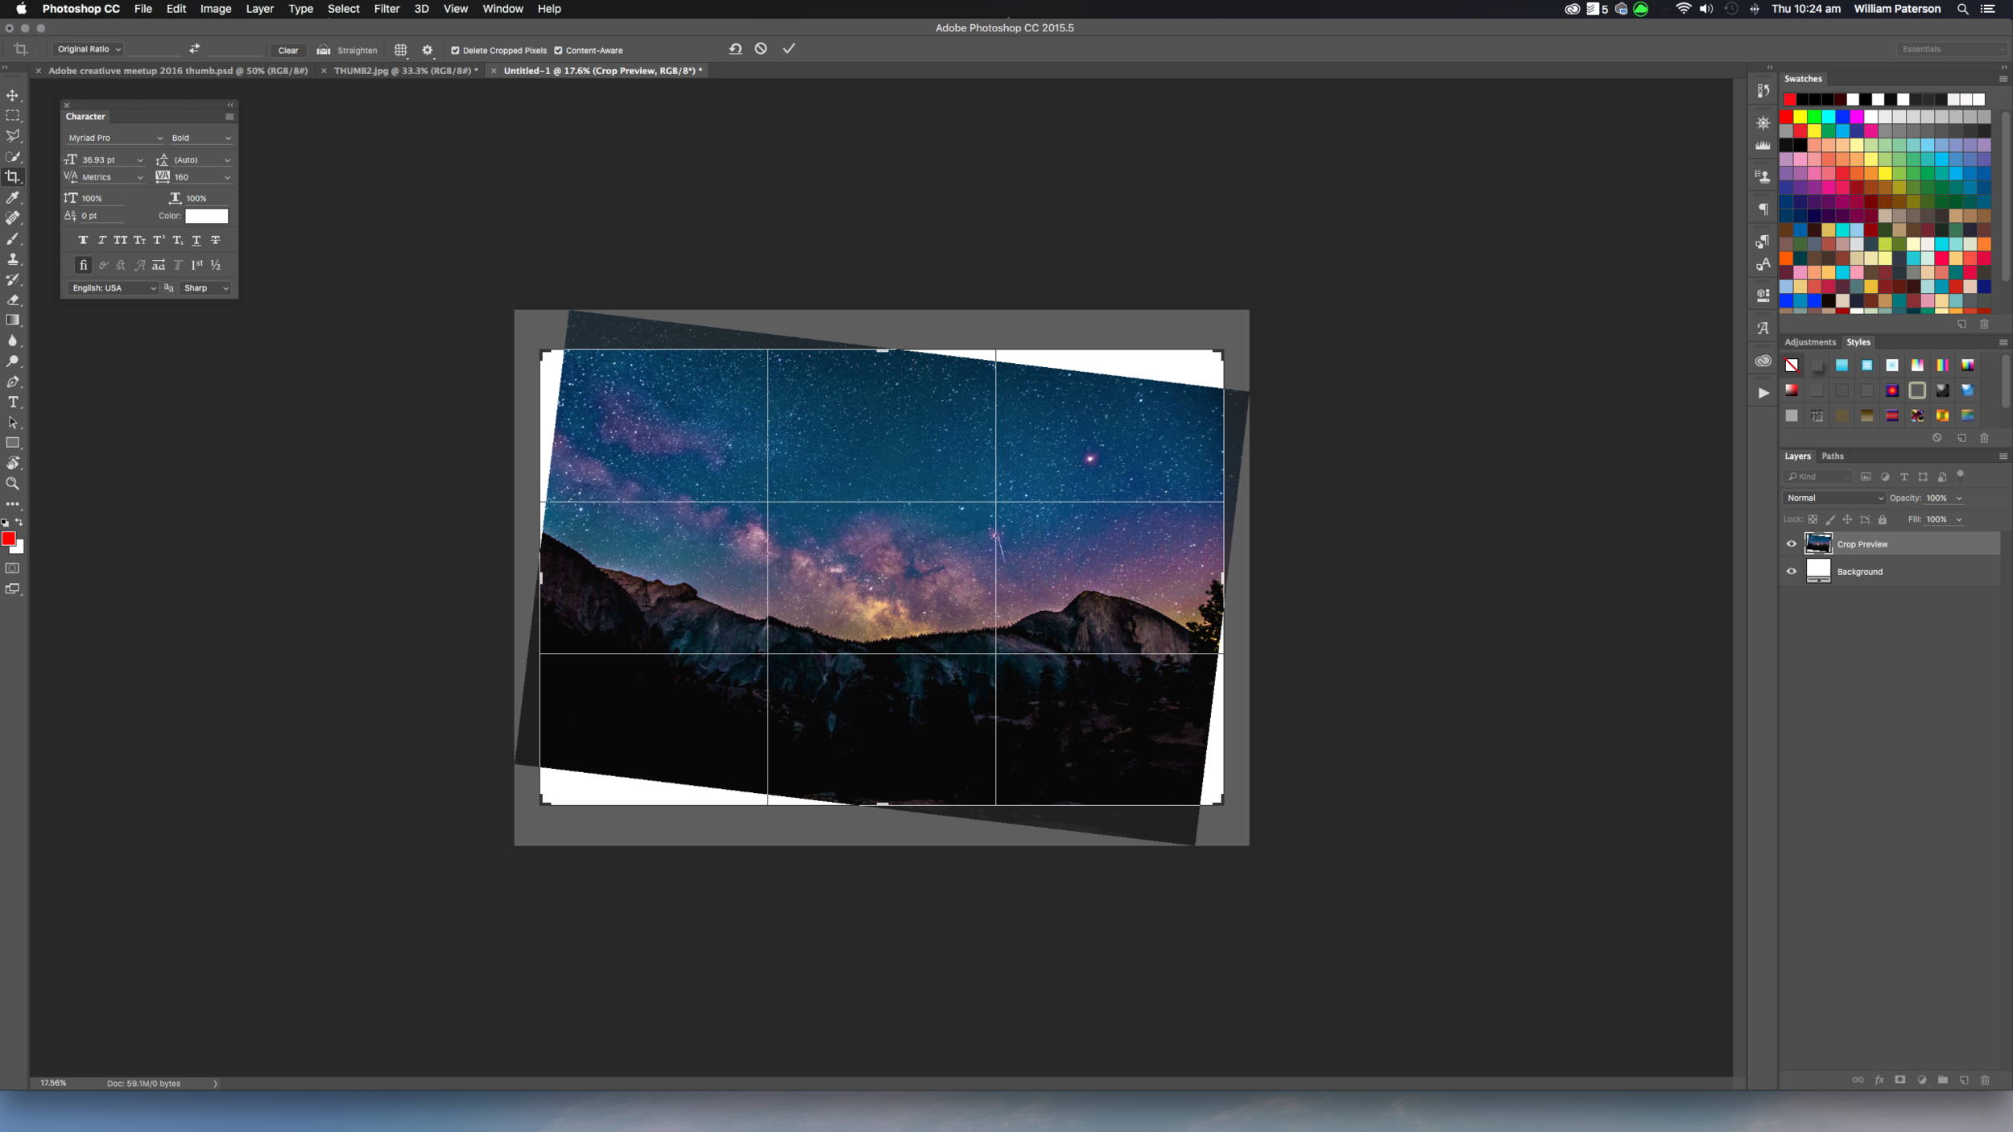
Task: Reset the crop box and rotation
Action: [735, 49]
